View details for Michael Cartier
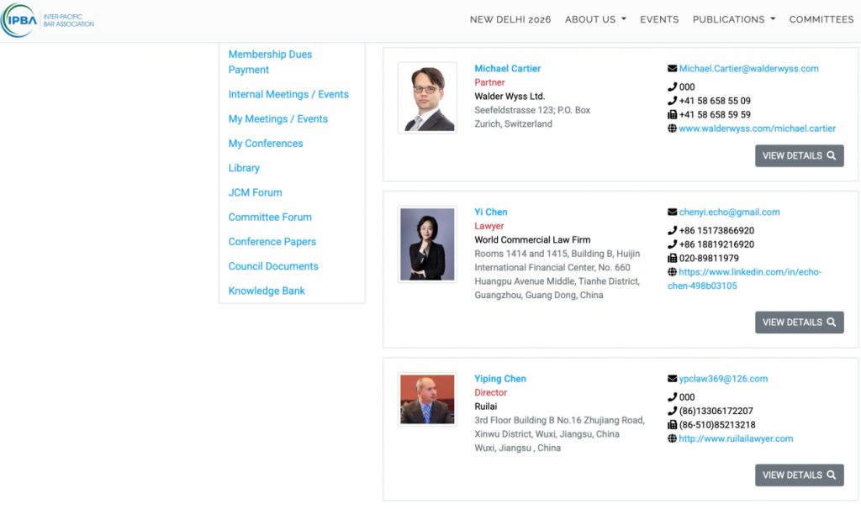The image size is (861, 509). click(799, 155)
